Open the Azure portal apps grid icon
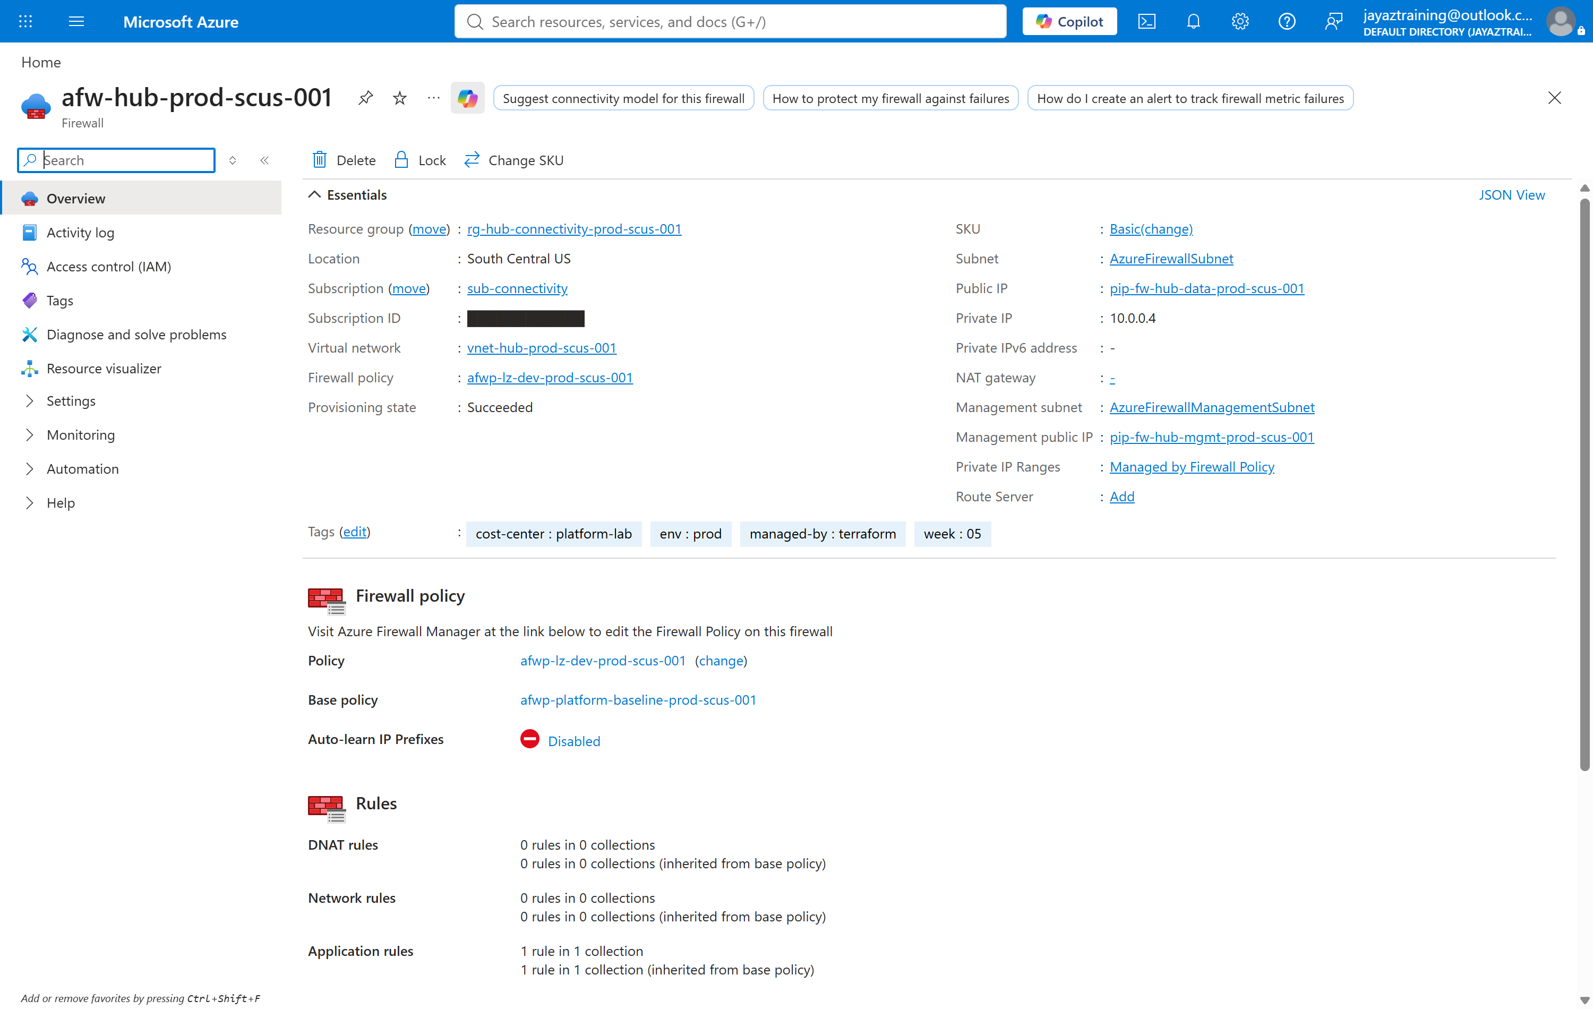Viewport: 1593px width, 1009px height. [25, 22]
